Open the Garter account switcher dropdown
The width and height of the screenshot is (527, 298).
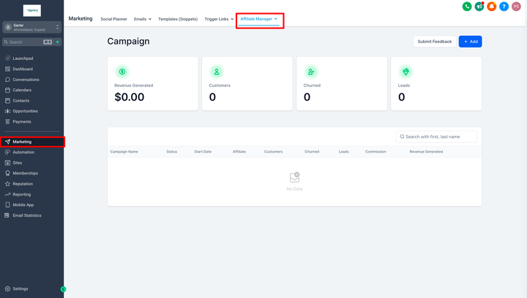[31, 27]
